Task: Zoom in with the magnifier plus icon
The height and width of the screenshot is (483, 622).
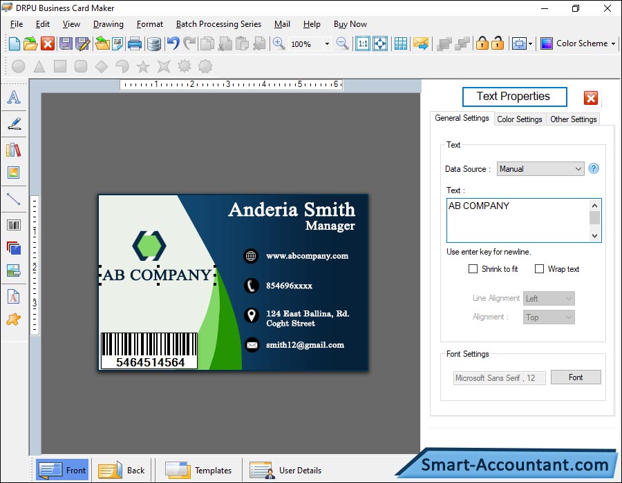Action: (x=279, y=43)
